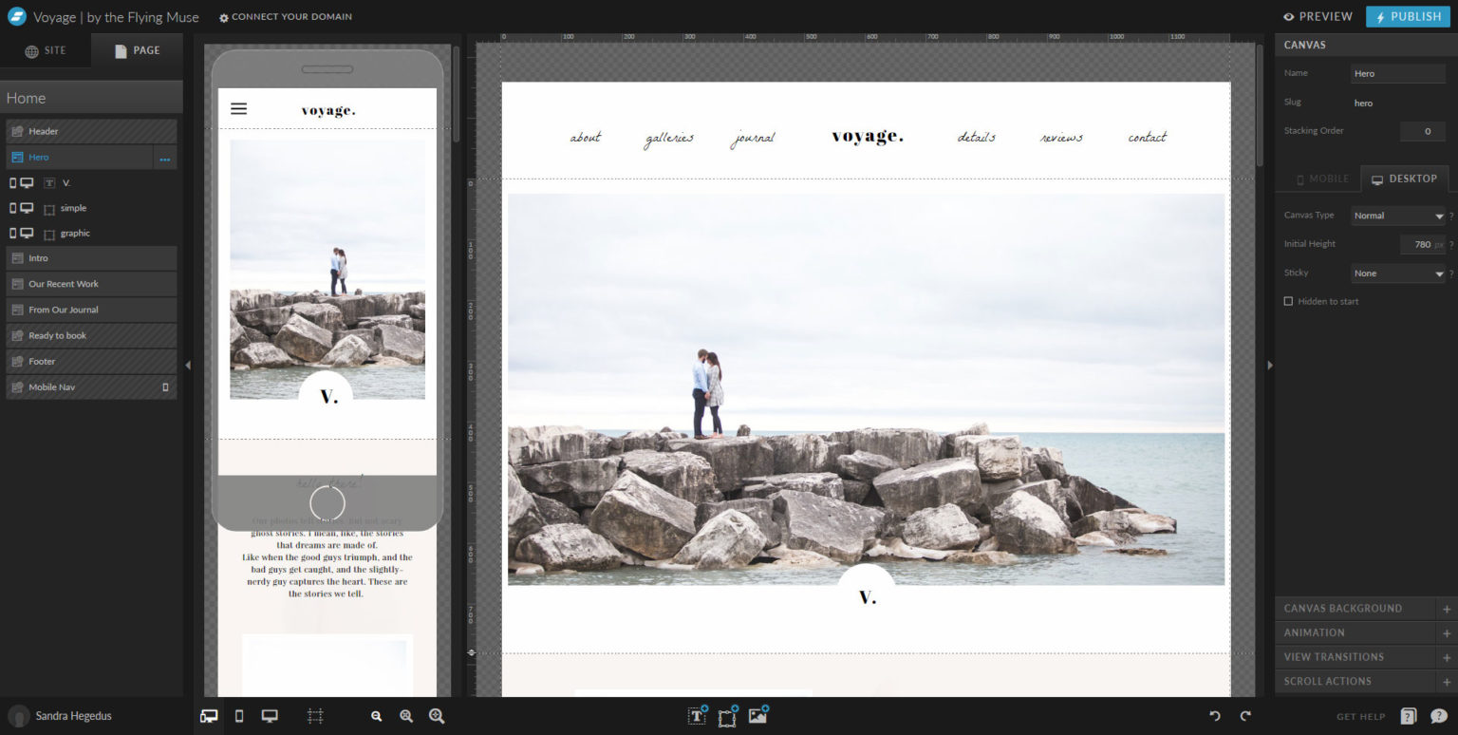Image resolution: width=1458 pixels, height=735 pixels.
Task: Select the Footer canvas in the list
Action: [44, 361]
